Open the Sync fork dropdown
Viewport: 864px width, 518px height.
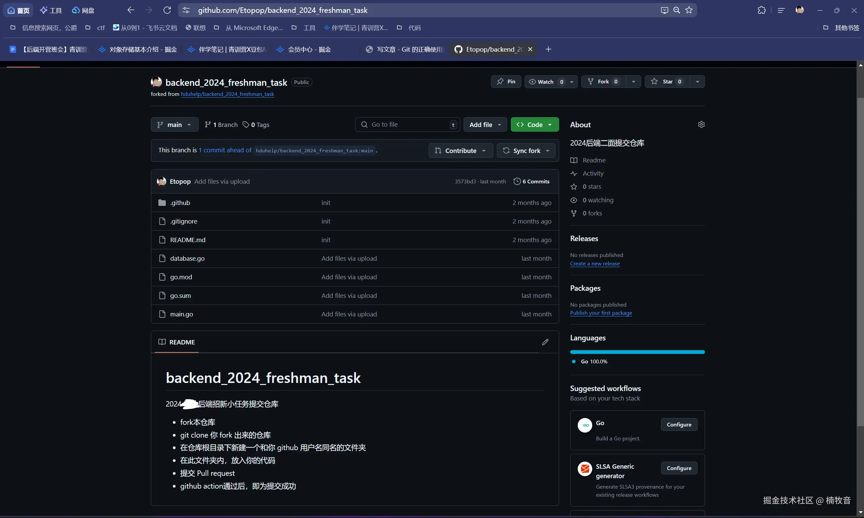tap(526, 151)
